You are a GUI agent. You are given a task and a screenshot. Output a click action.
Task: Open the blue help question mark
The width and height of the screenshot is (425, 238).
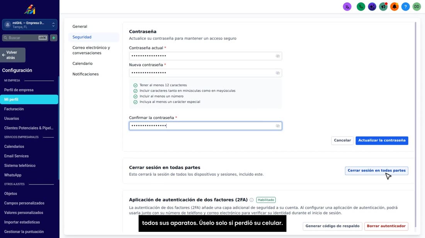pyautogui.click(x=405, y=7)
